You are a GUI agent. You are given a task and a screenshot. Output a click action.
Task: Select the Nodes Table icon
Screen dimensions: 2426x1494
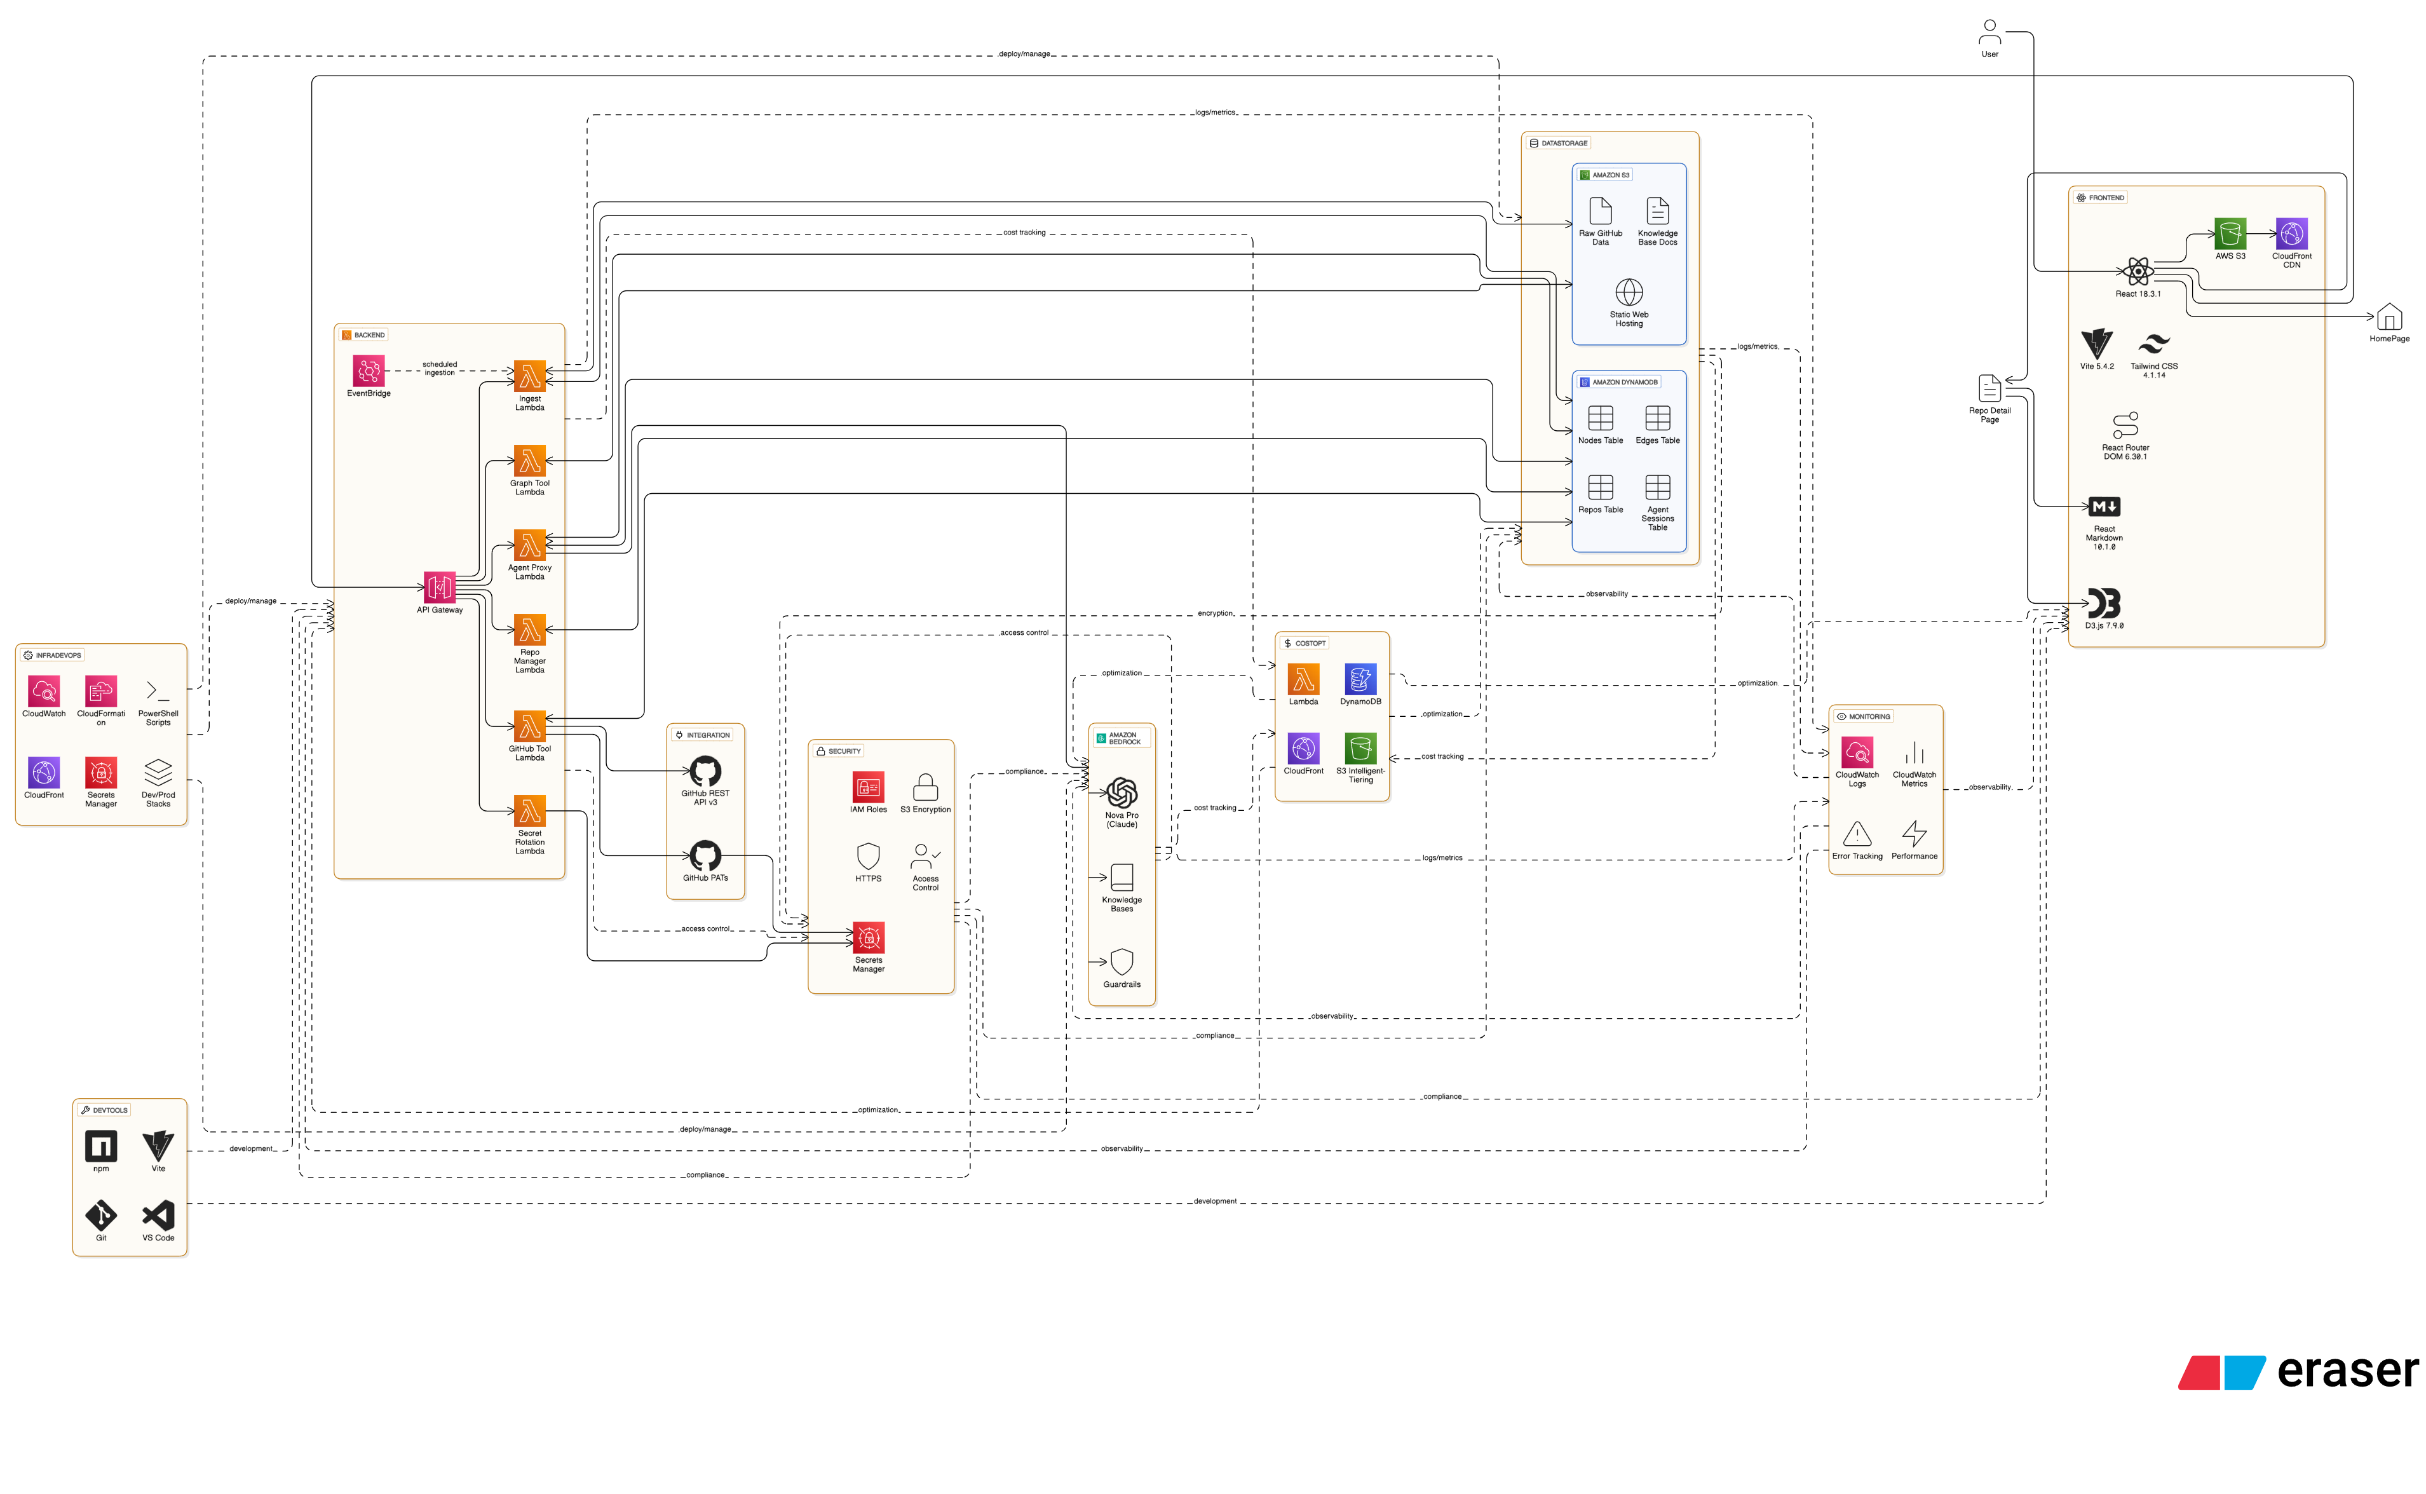1600,418
